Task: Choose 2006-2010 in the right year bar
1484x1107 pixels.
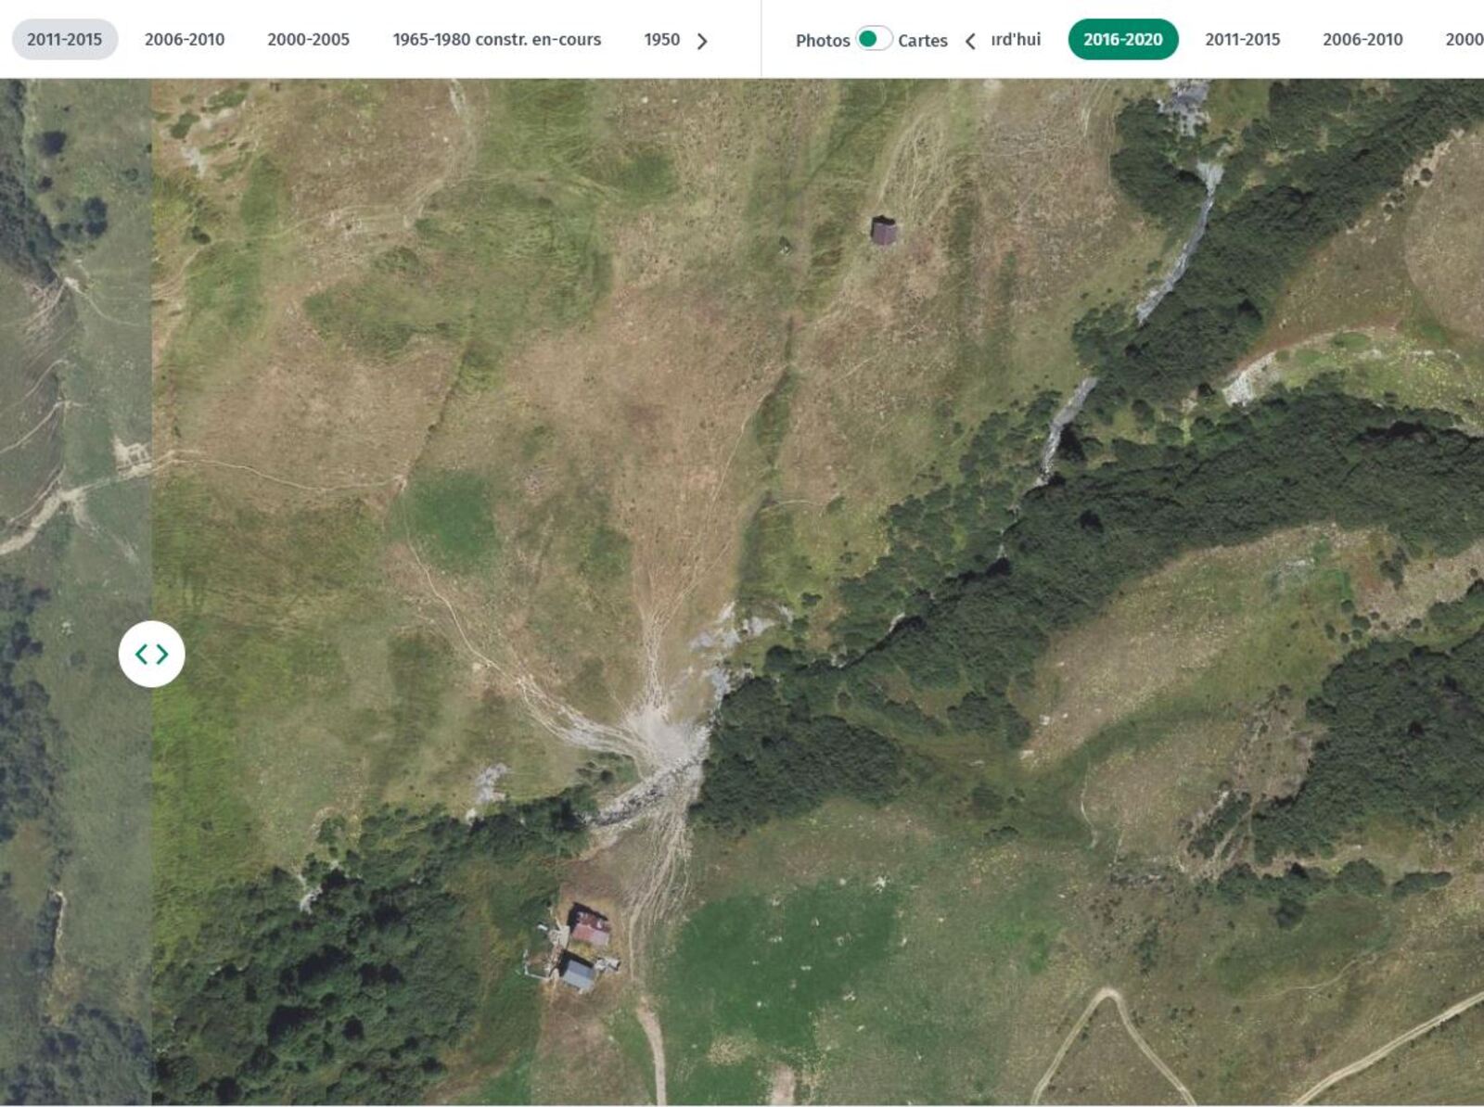Action: pyautogui.click(x=1362, y=39)
